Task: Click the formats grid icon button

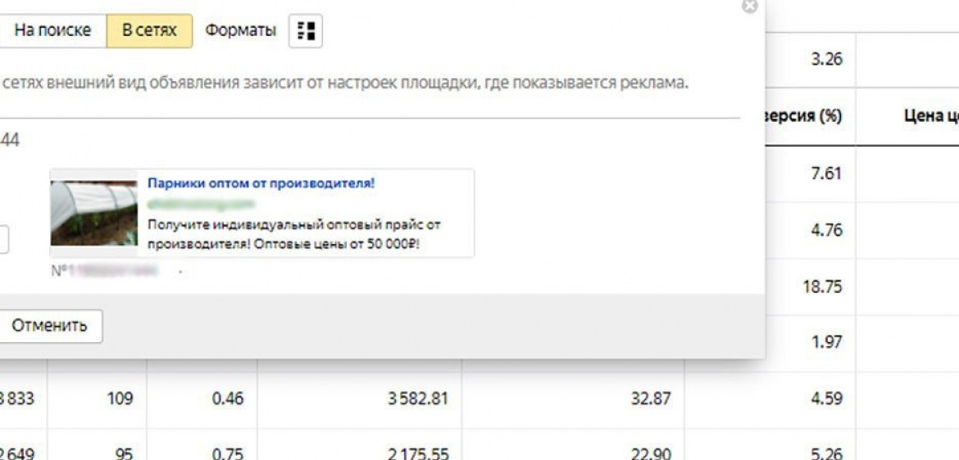Action: 306,31
